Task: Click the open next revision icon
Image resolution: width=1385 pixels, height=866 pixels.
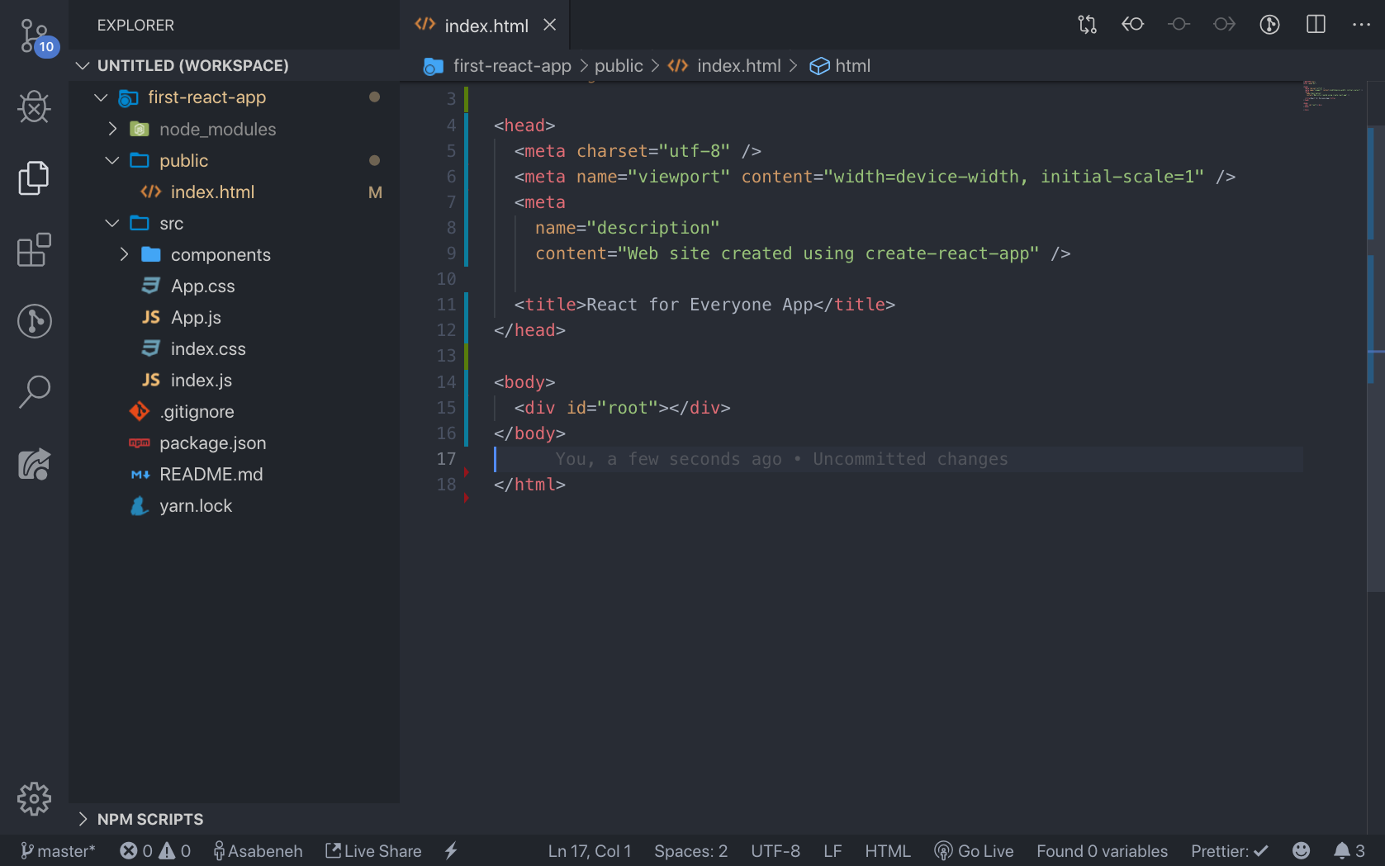Action: [1224, 25]
